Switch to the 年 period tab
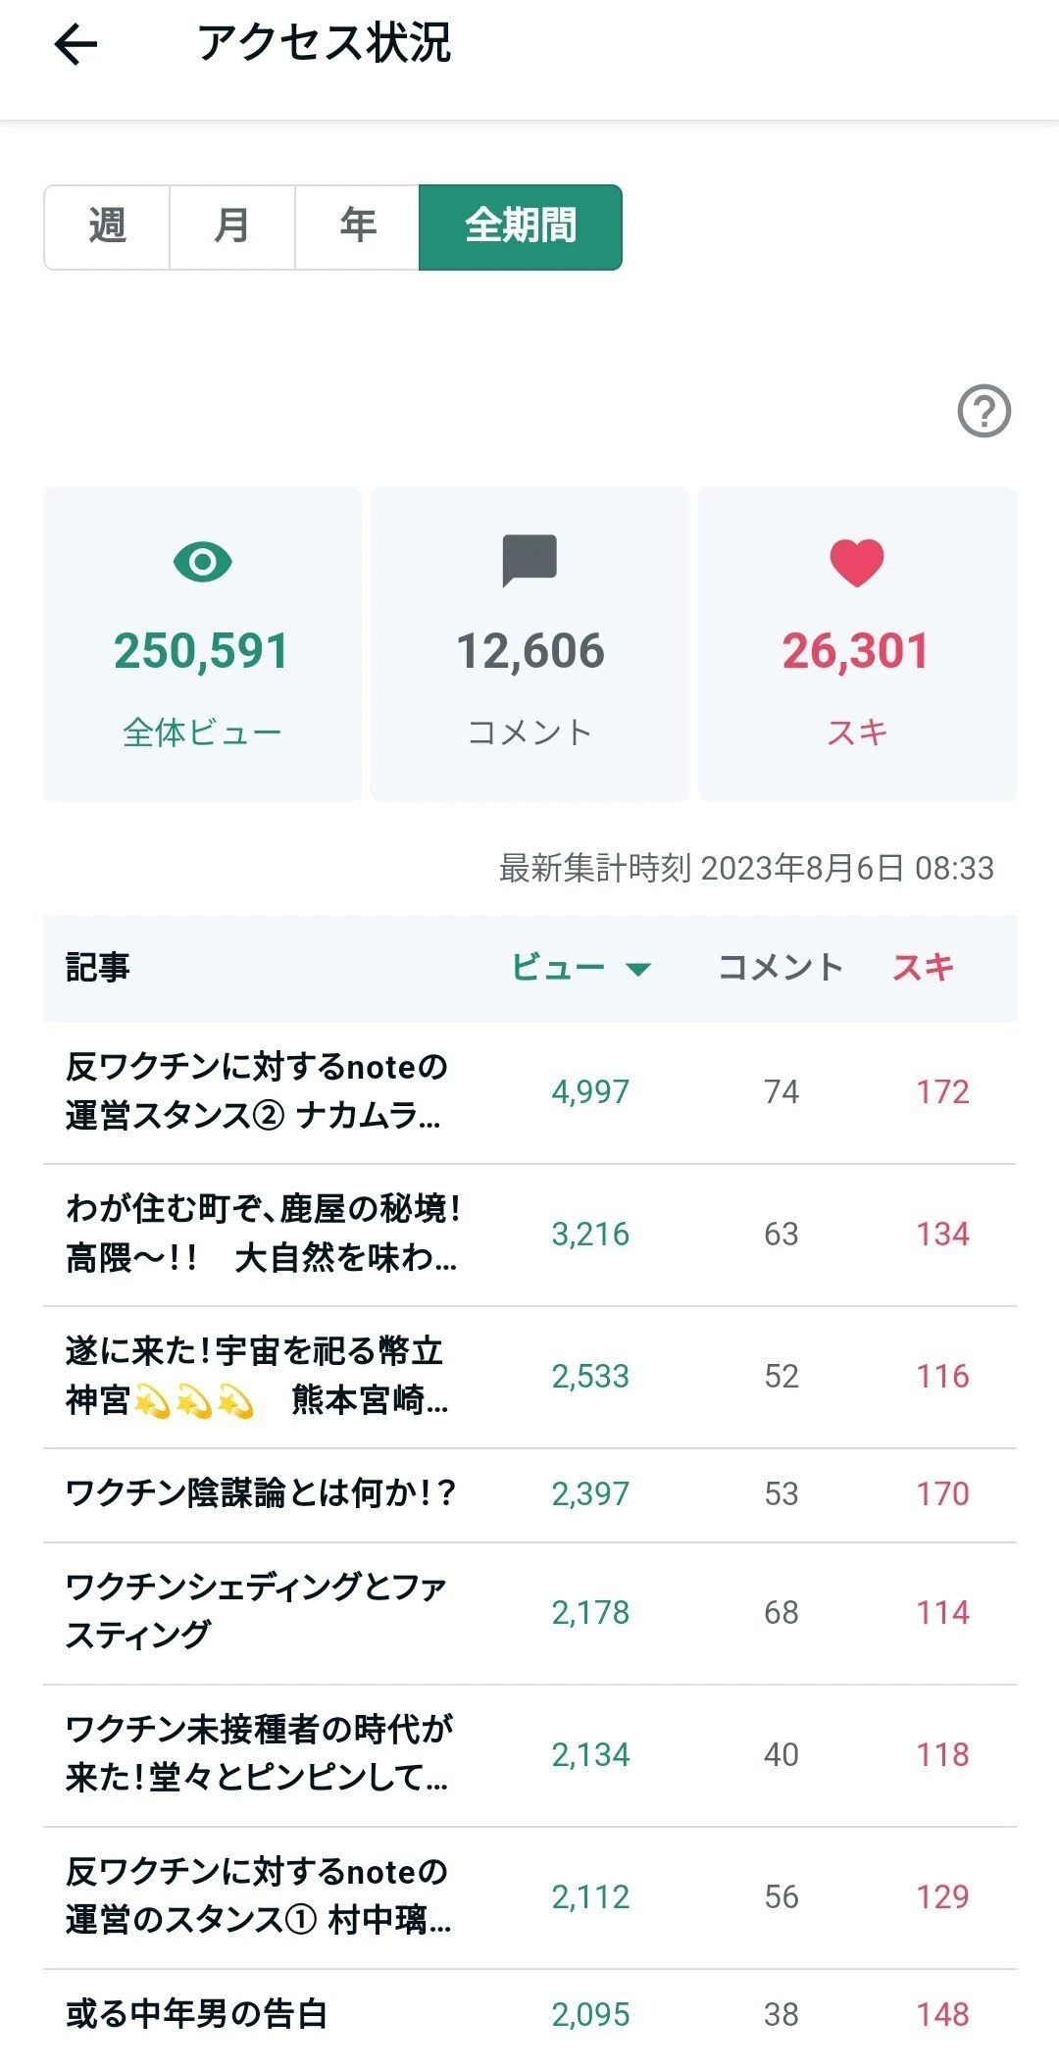Screen dimensions: 1059x2069 coord(357,227)
